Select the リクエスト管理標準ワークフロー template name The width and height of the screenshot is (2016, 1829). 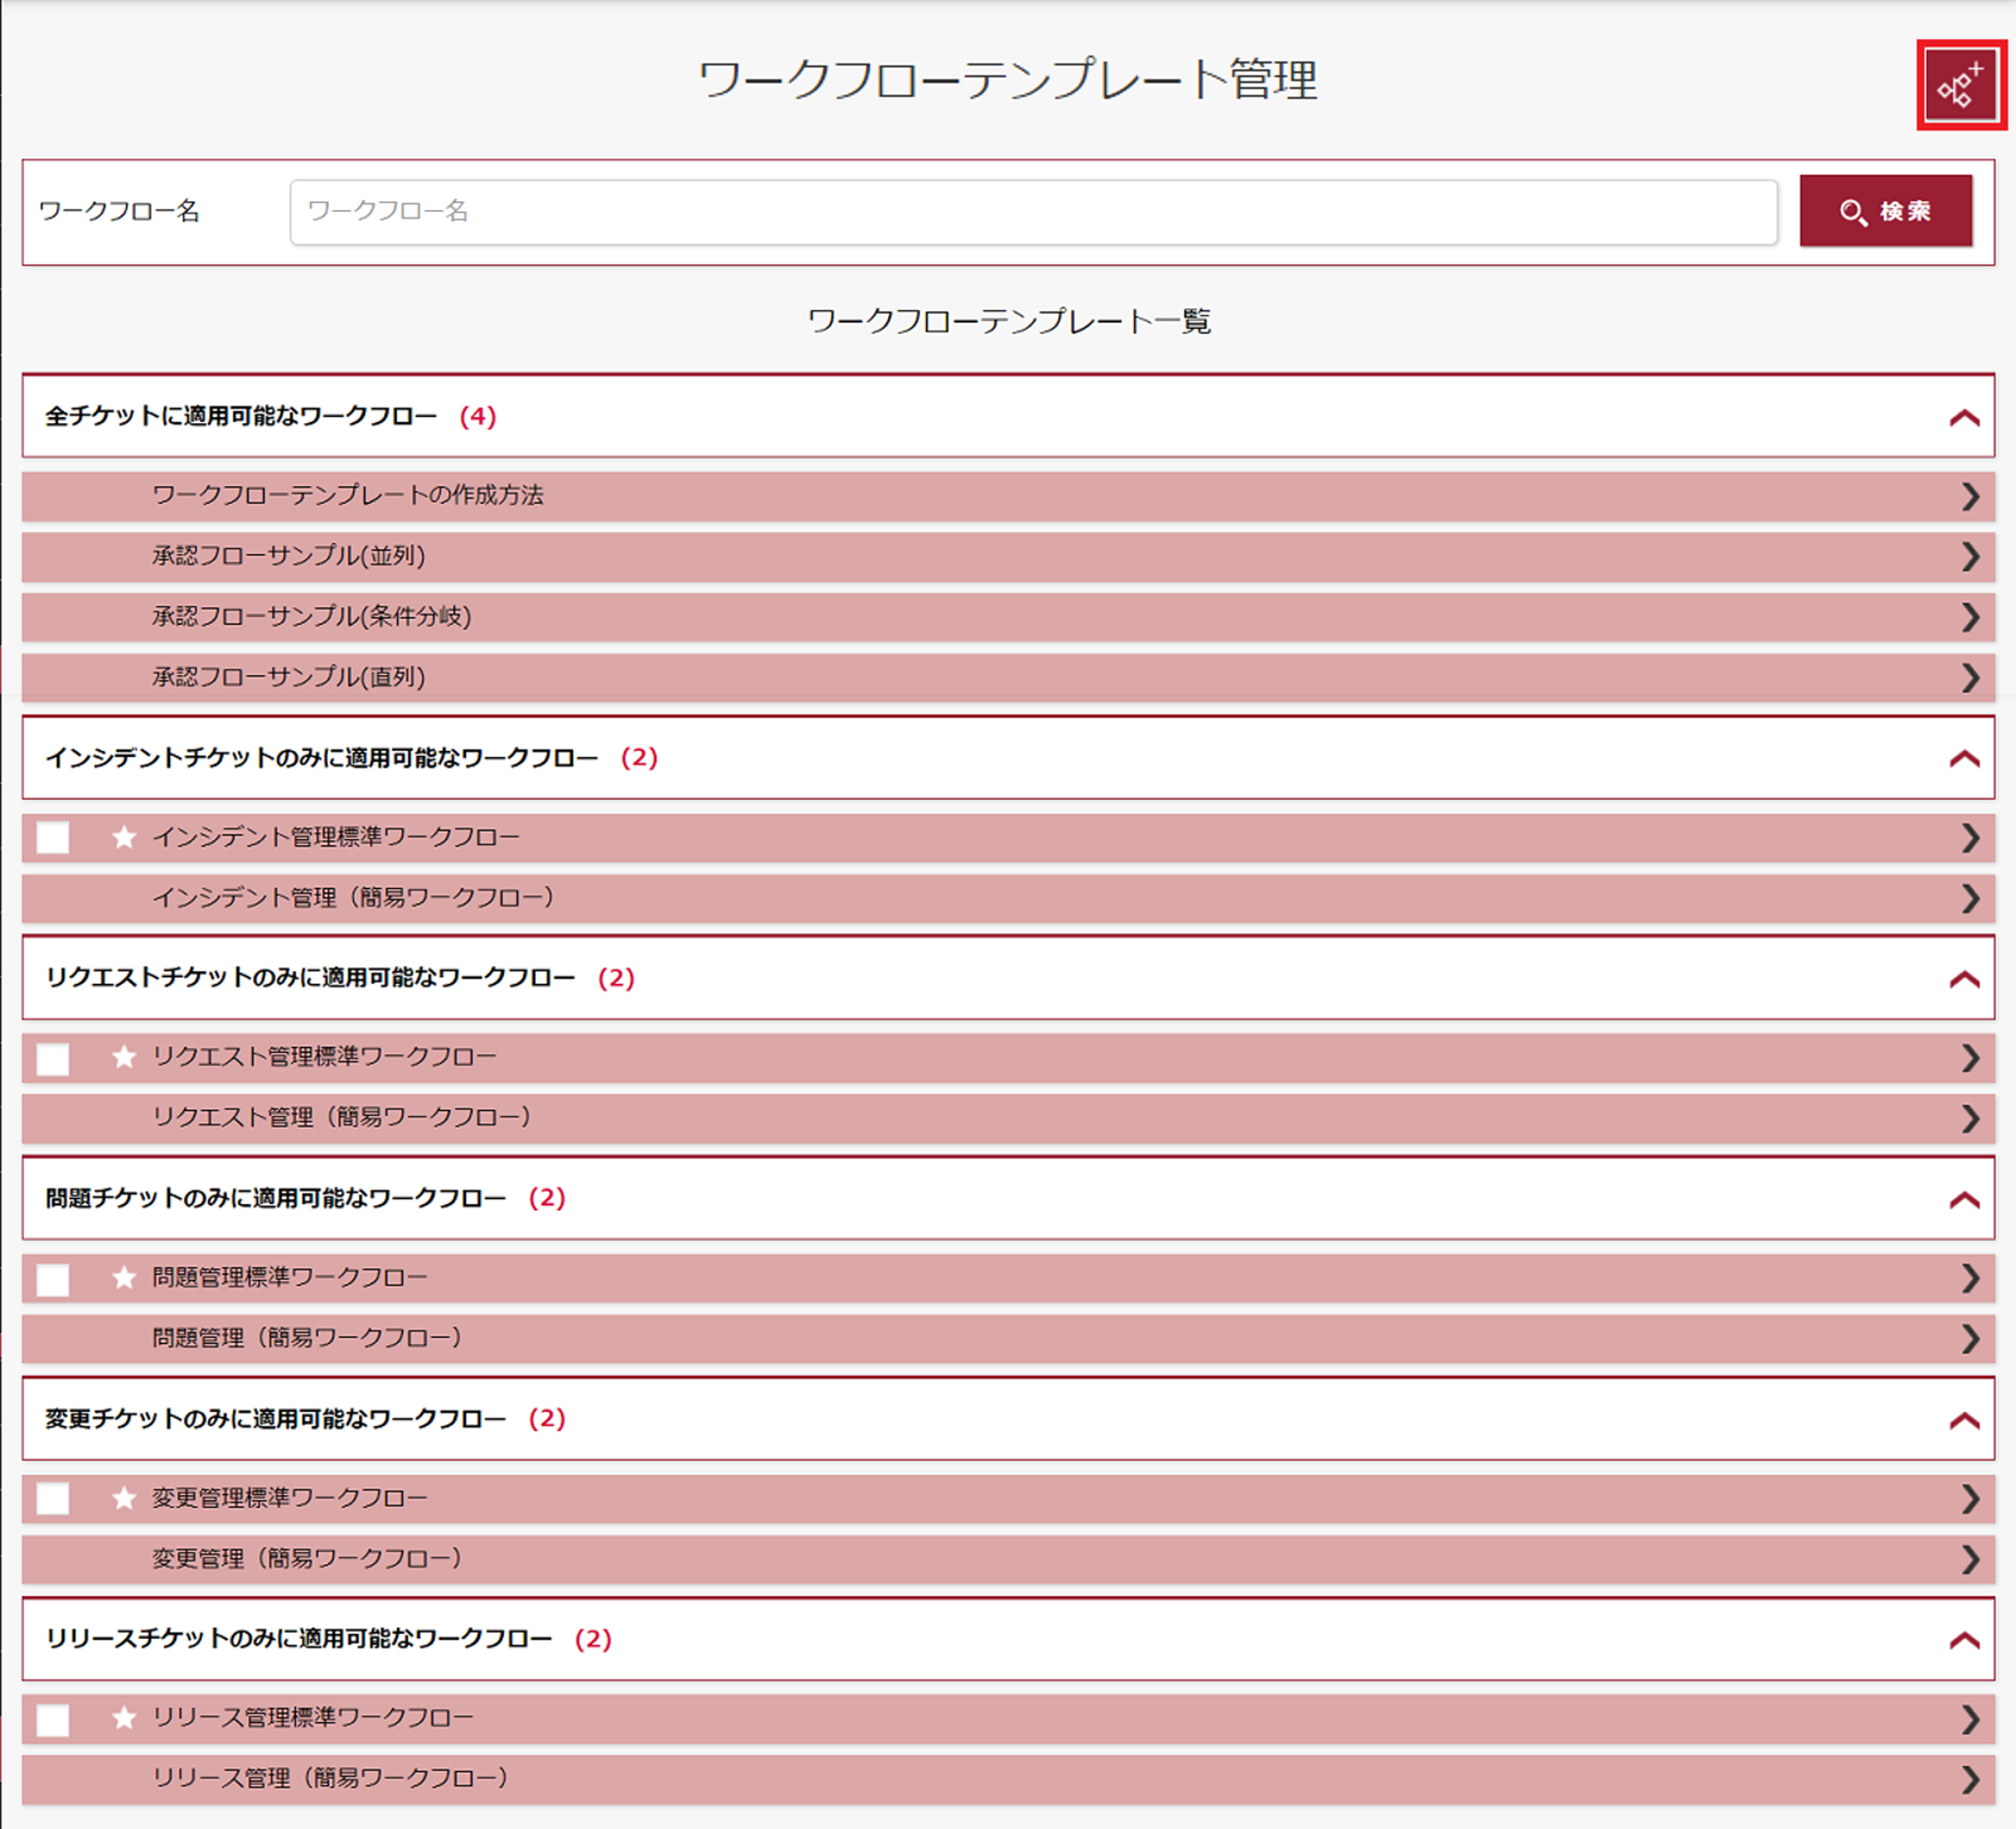tap(324, 1056)
